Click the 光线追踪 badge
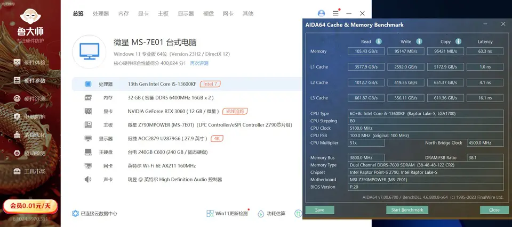 tap(235, 112)
